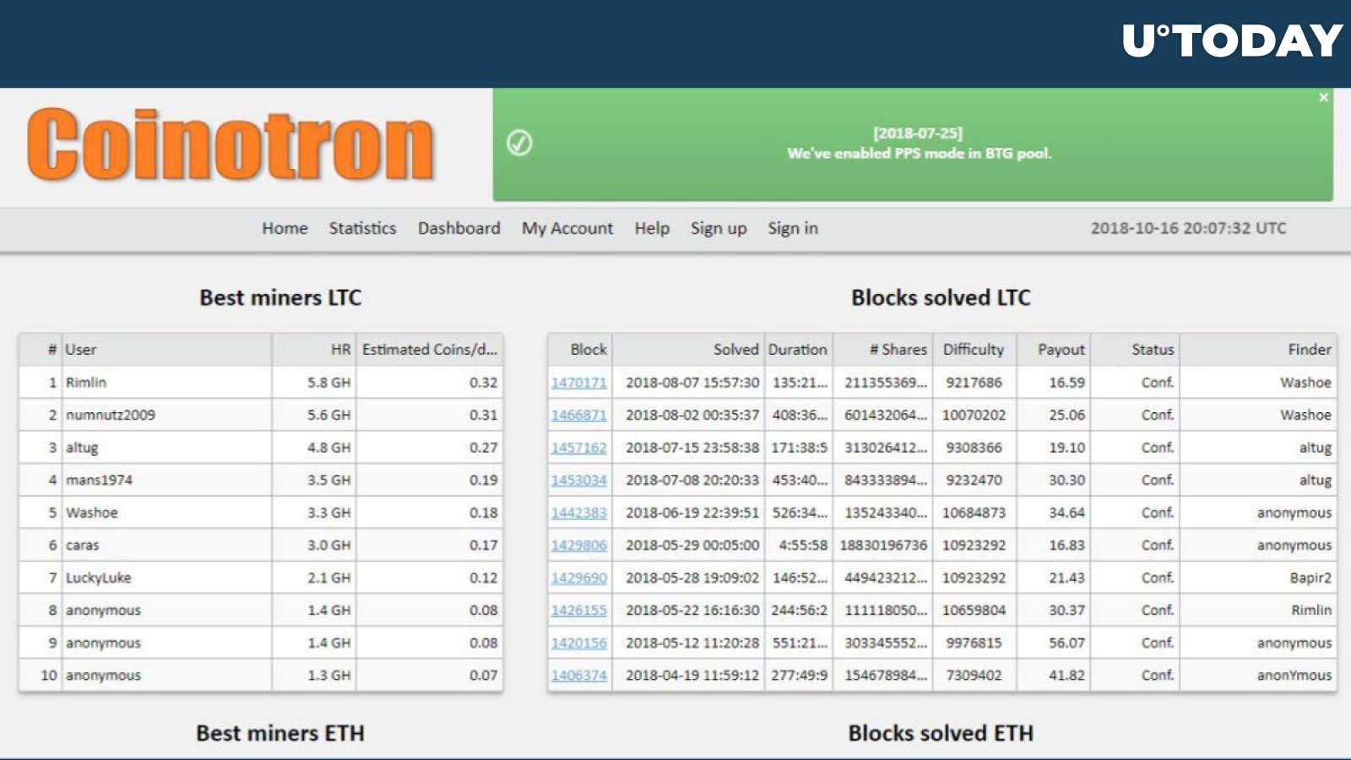Open block 1426155 link
This screenshot has height=760, width=1351.
click(579, 610)
